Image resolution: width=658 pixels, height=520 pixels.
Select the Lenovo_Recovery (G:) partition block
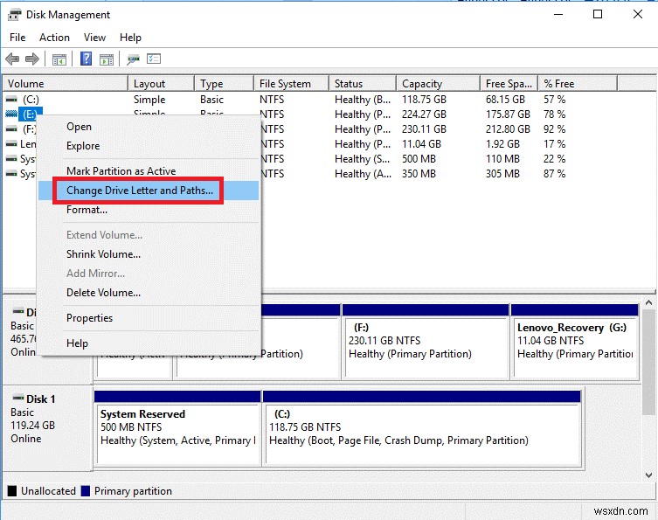[575, 342]
